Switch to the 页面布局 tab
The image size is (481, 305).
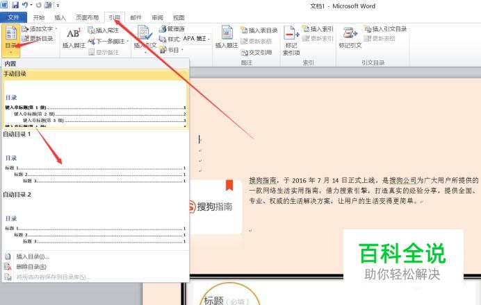point(88,17)
